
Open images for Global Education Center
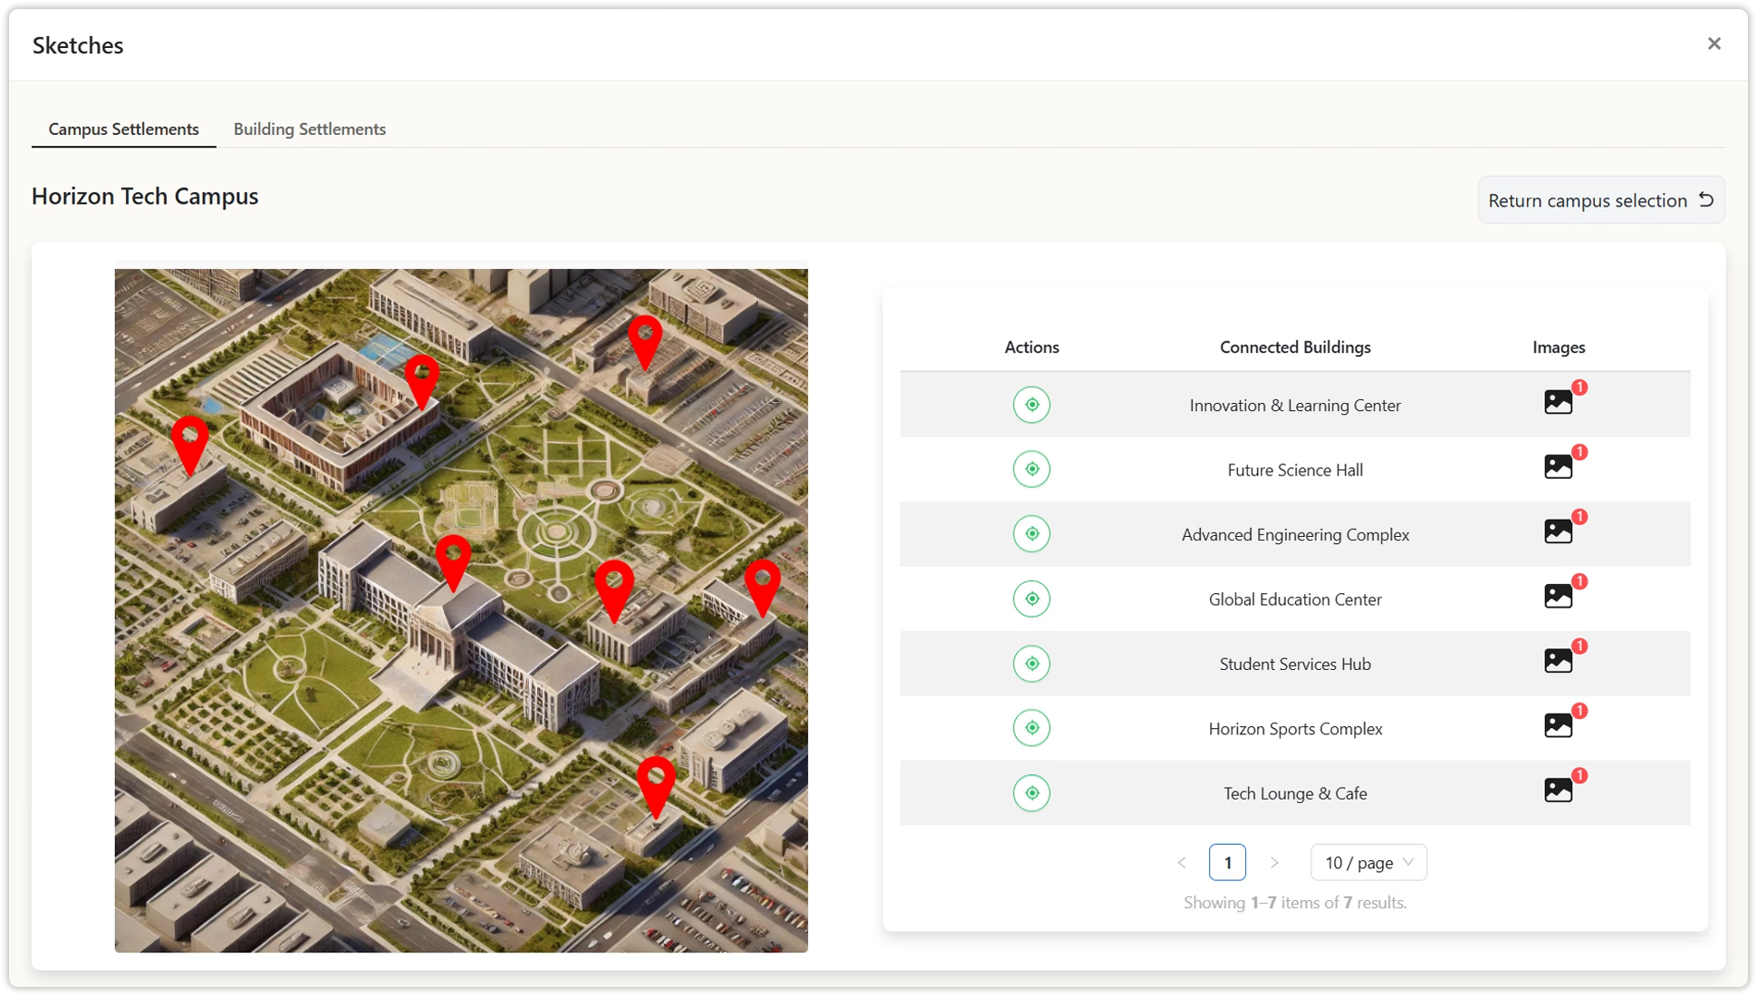tap(1558, 596)
